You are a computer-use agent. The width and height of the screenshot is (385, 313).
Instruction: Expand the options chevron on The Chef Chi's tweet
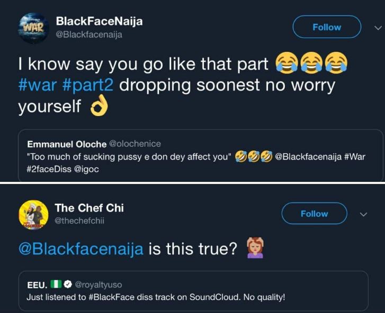(363, 214)
